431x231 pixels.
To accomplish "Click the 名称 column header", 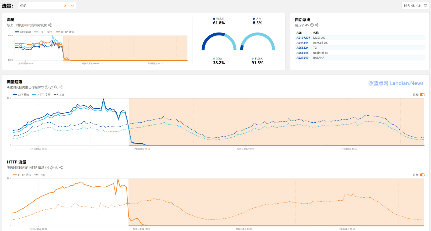I will (316, 33).
